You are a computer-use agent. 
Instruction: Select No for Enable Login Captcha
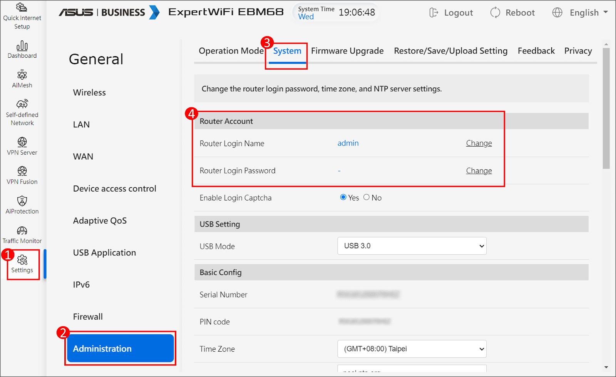(367, 197)
